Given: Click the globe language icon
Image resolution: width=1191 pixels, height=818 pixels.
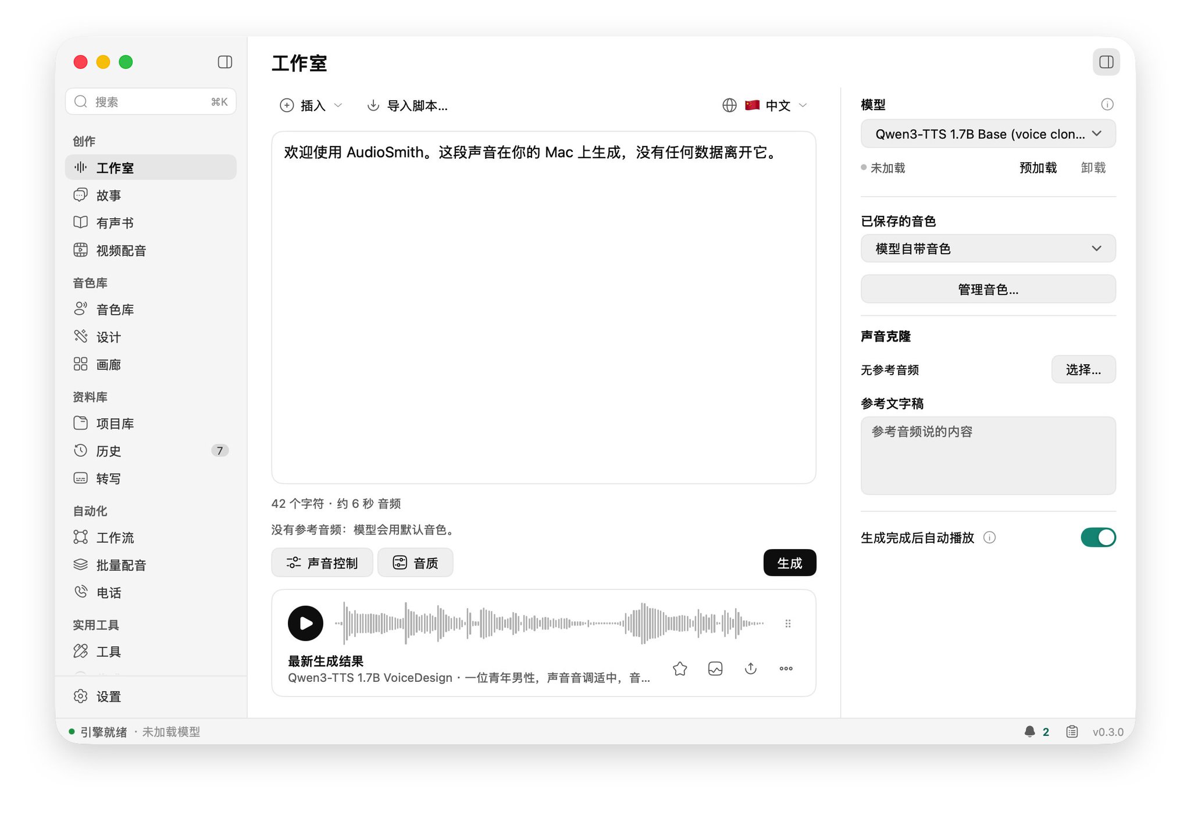Looking at the screenshot, I should 730,105.
